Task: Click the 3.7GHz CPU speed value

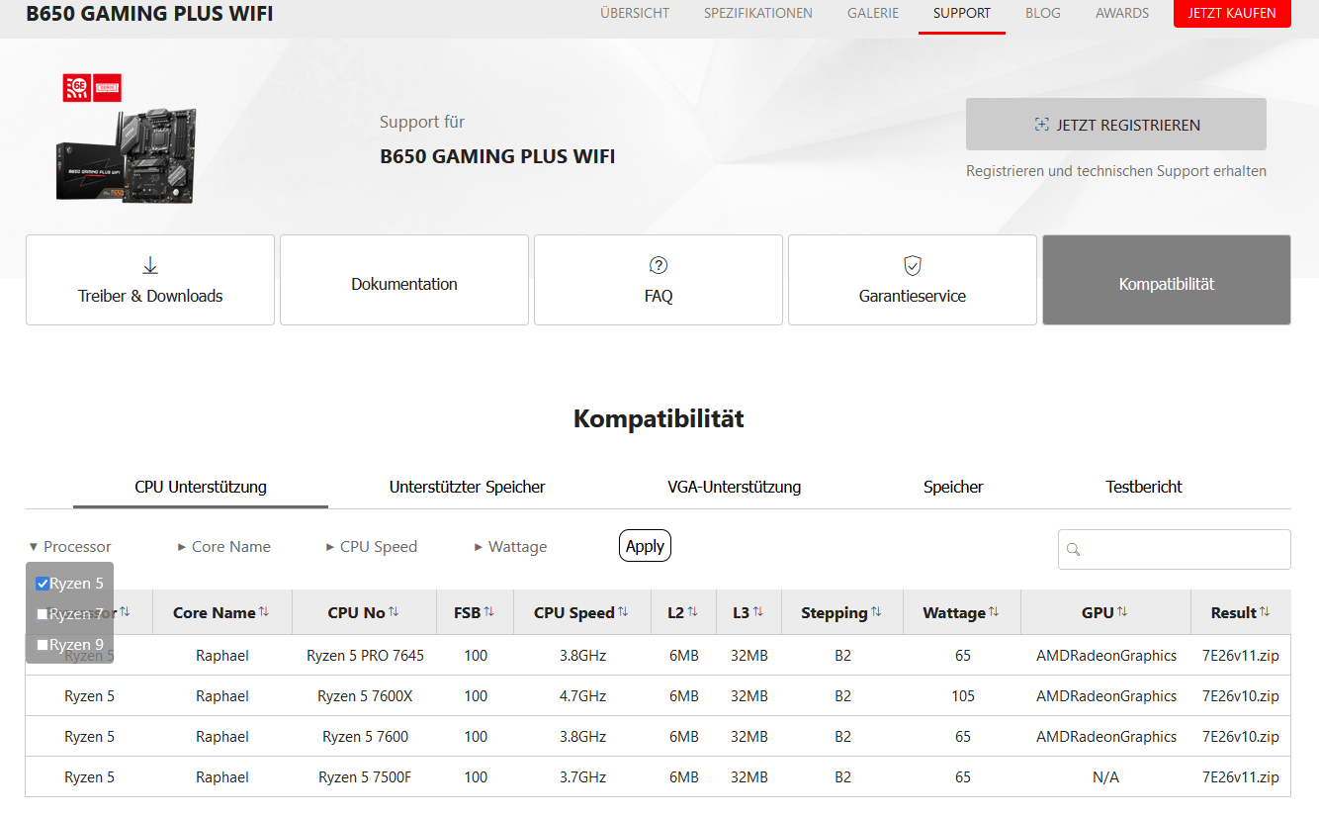Action: pyautogui.click(x=582, y=777)
